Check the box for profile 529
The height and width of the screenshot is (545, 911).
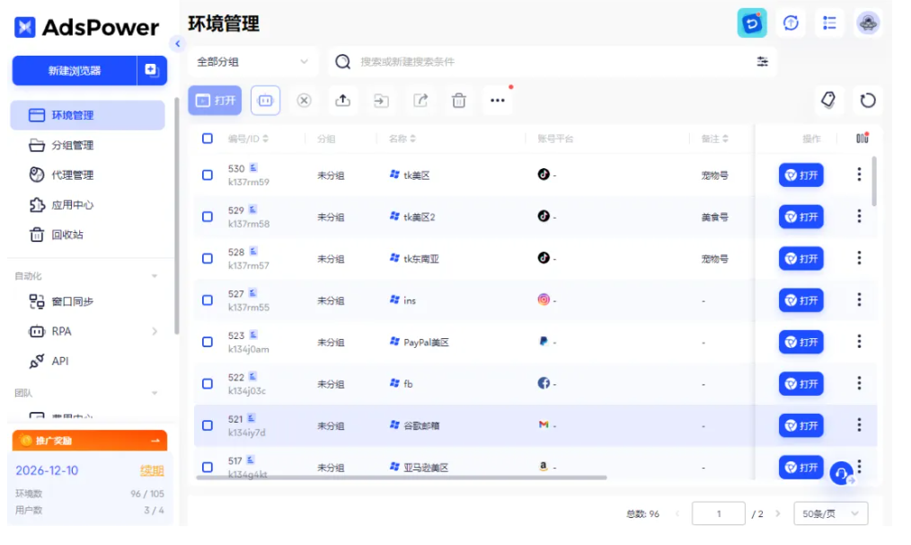pos(208,217)
